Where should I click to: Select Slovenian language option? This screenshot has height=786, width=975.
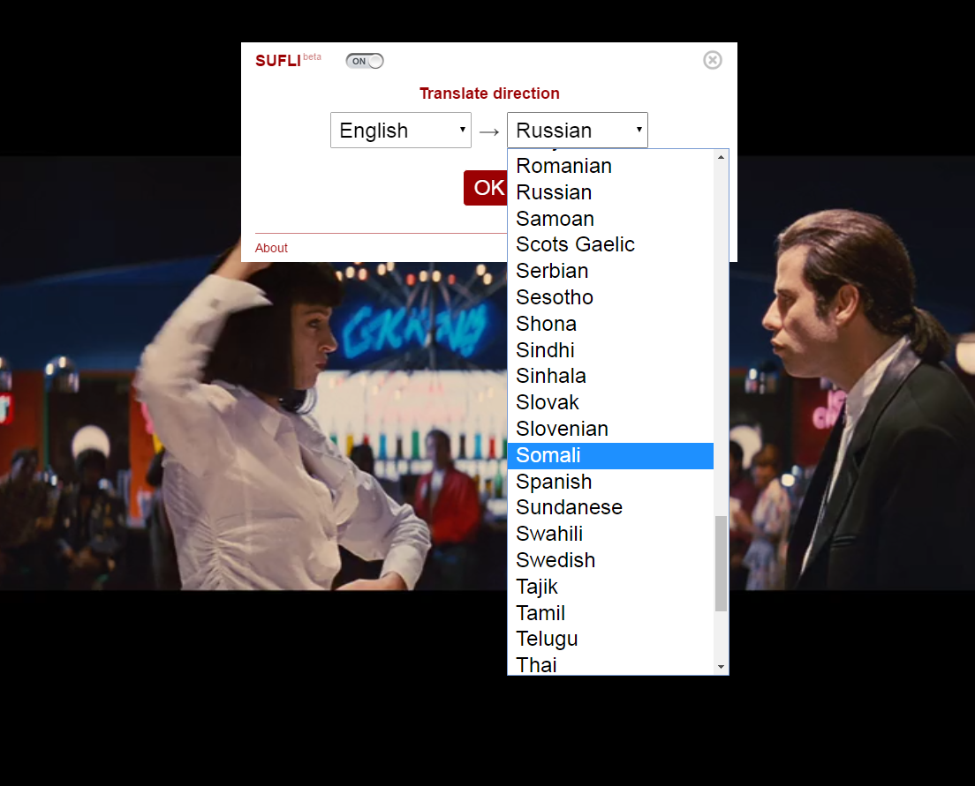coord(610,429)
